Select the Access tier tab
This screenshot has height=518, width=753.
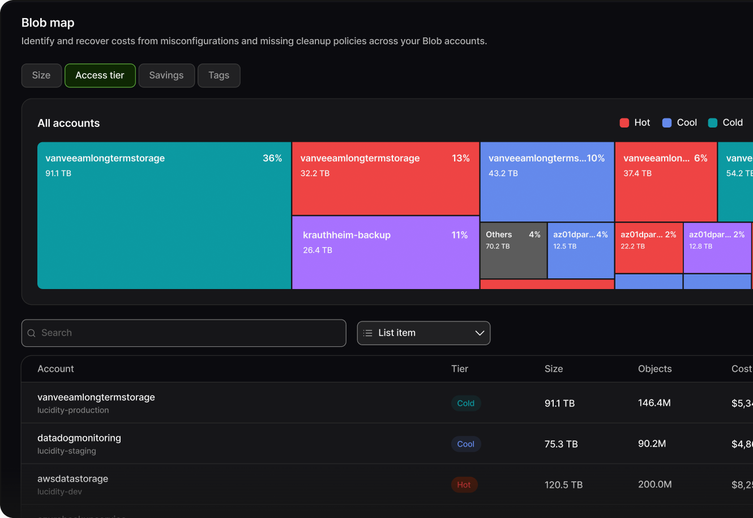click(x=100, y=75)
